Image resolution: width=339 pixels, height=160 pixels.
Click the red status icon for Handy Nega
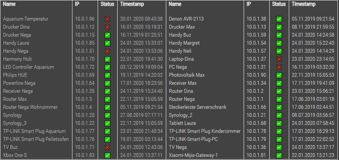107,51
